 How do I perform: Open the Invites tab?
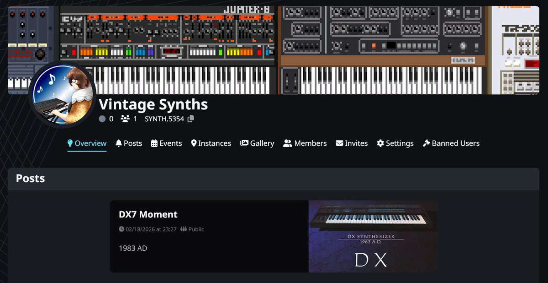pyautogui.click(x=352, y=143)
